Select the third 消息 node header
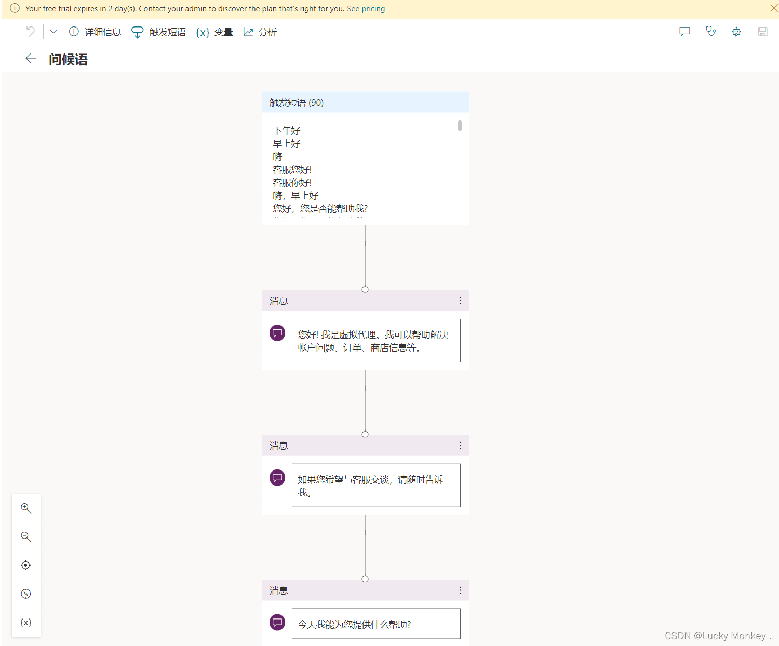Image resolution: width=779 pixels, height=646 pixels. coord(366,590)
